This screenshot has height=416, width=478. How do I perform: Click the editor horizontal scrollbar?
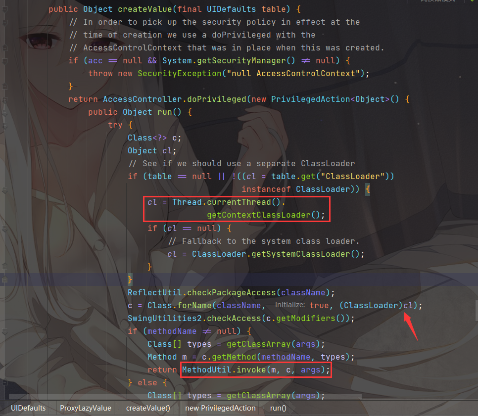(x=185, y=397)
